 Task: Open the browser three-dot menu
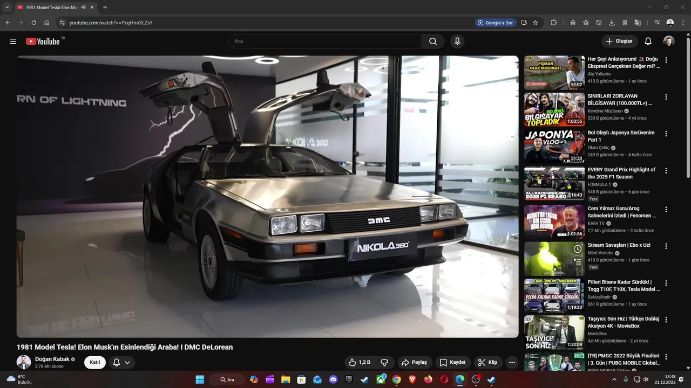(683, 23)
